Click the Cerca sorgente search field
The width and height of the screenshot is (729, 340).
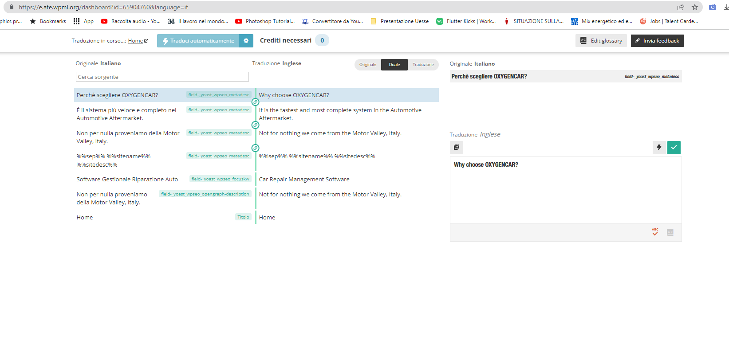[x=162, y=77]
